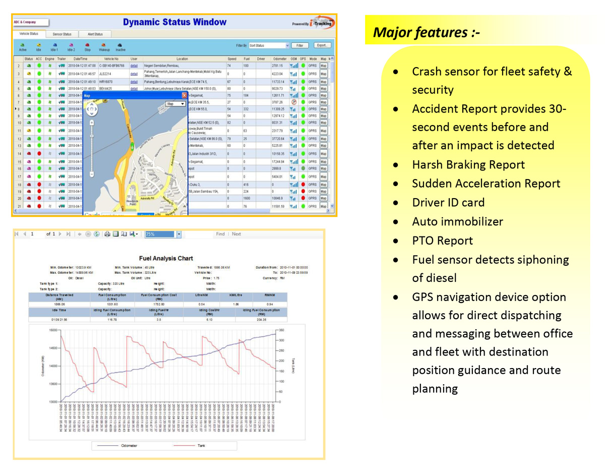The width and height of the screenshot is (605, 473).
Task: Close the Map popup window
Action: pyautogui.click(x=185, y=95)
